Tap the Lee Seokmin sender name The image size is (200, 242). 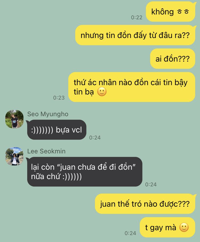point(46,151)
